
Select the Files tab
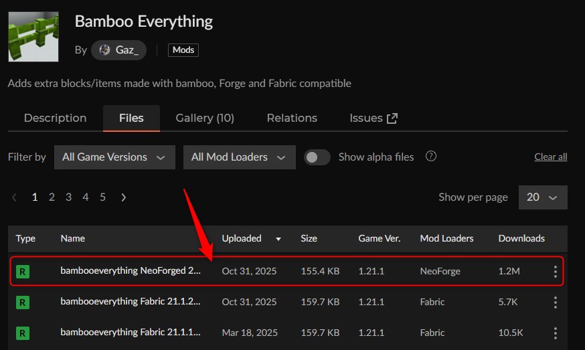131,118
